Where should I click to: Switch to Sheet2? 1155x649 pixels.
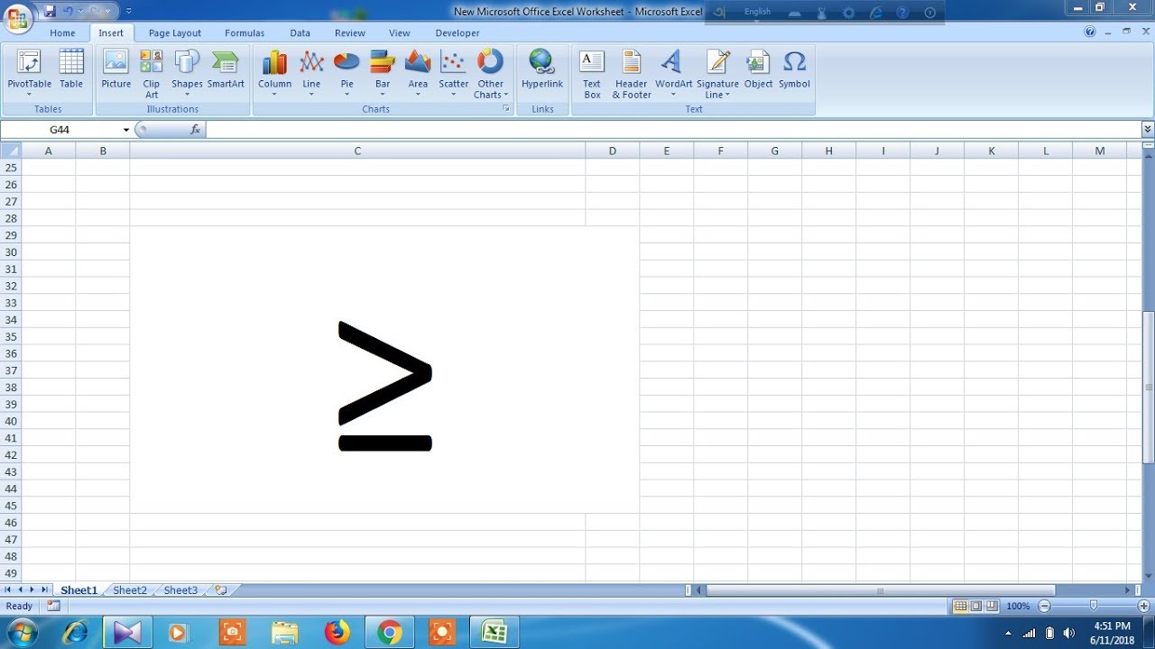pos(129,590)
